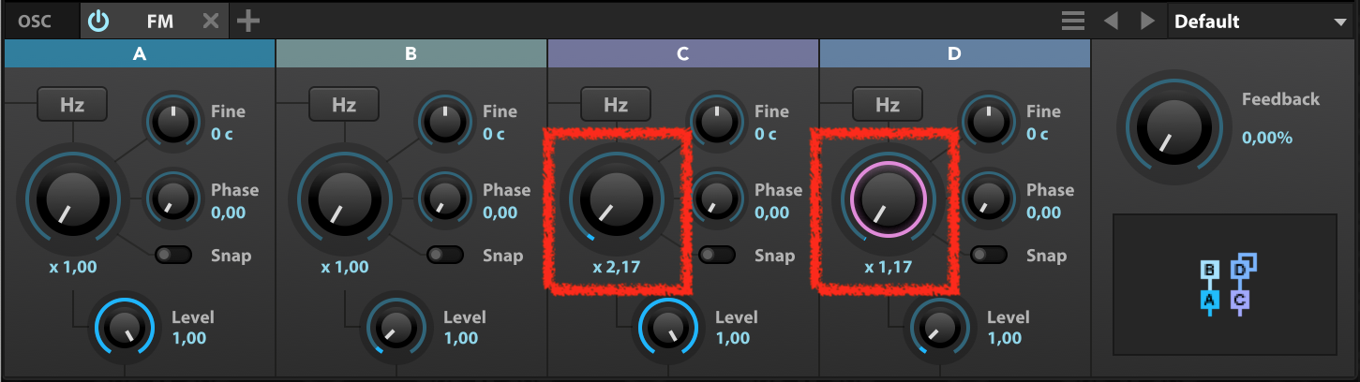
Task: Click operator B ratio knob
Action: [x=345, y=200]
